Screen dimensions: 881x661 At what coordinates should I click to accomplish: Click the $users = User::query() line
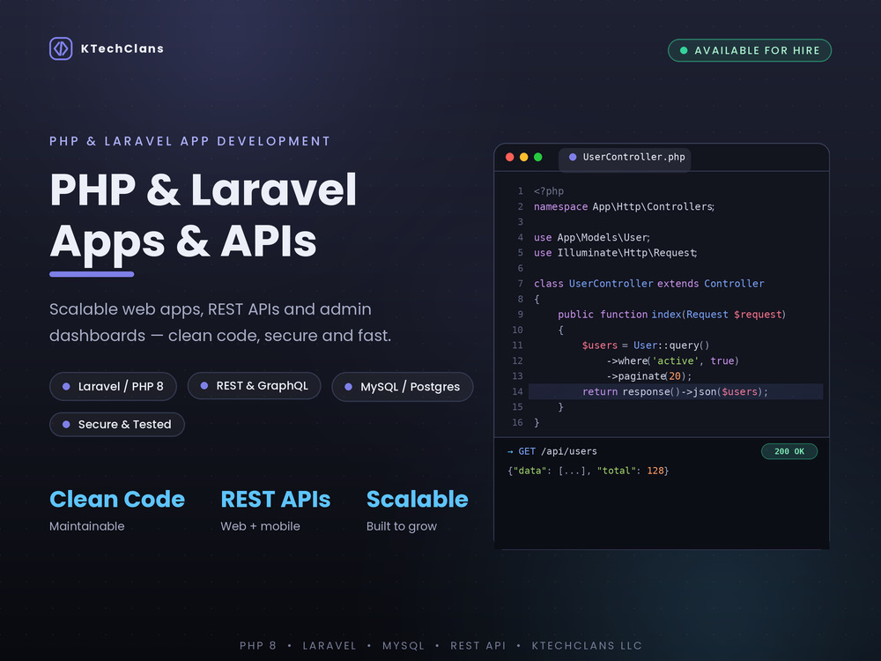pos(646,345)
